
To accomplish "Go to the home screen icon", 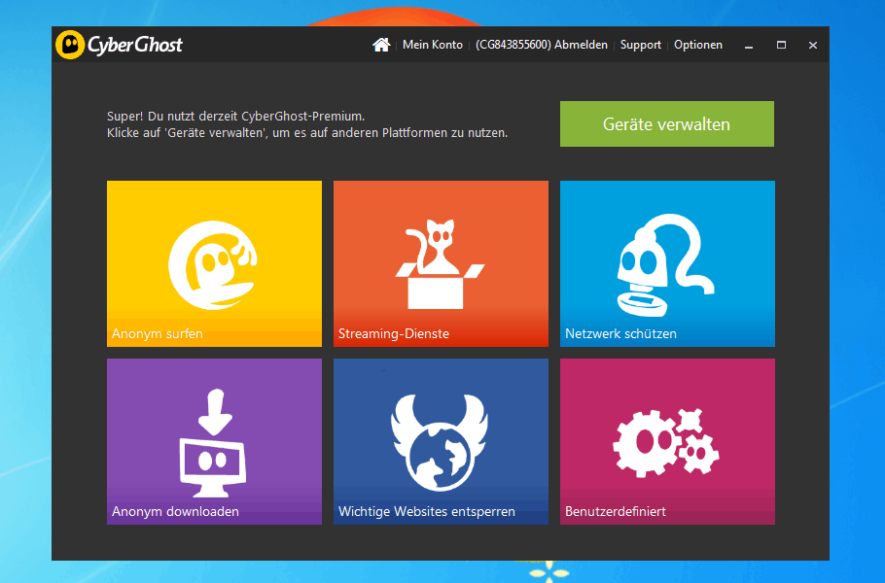I will (x=381, y=45).
